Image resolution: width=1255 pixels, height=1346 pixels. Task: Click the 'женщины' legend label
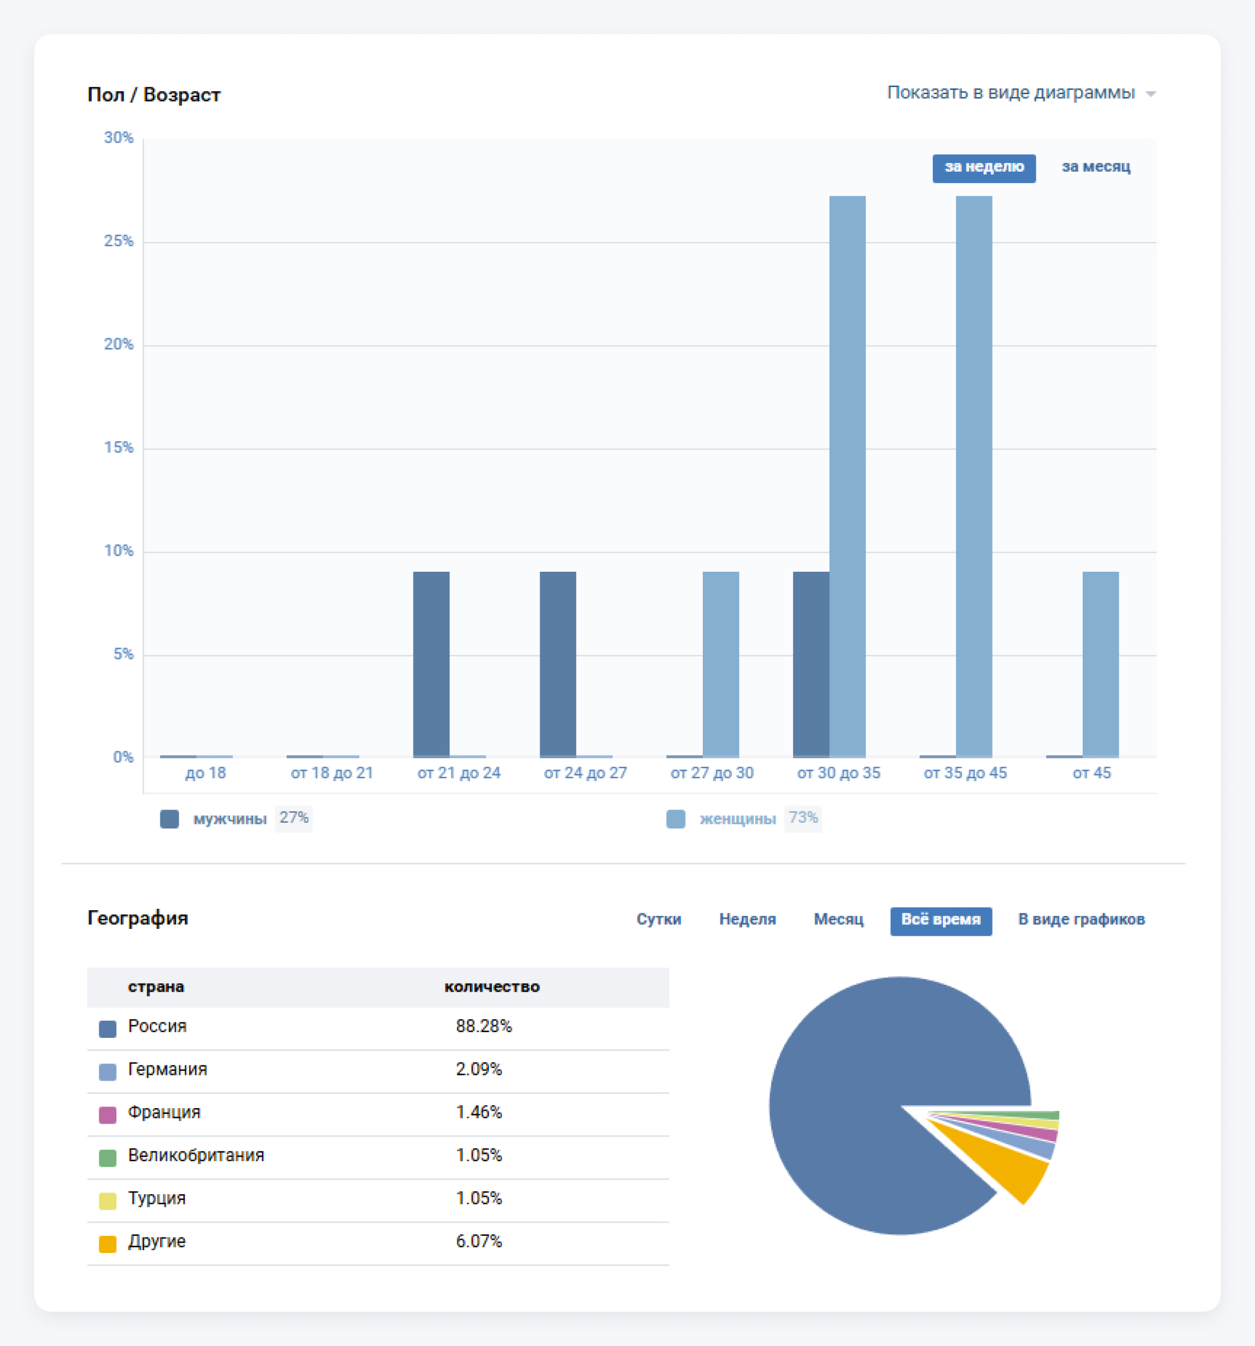click(737, 819)
